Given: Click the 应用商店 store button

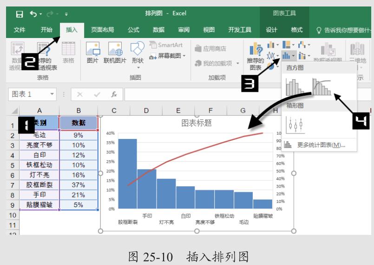Looking at the screenshot, I should point(210,49).
